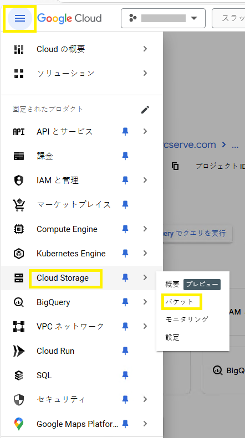Viewport: 245px width, 438px height.
Task: Select バケット in Cloud Storage submenu
Action: click(179, 302)
